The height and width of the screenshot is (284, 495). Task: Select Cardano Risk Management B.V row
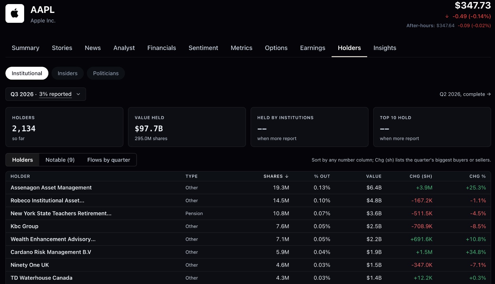click(248, 252)
